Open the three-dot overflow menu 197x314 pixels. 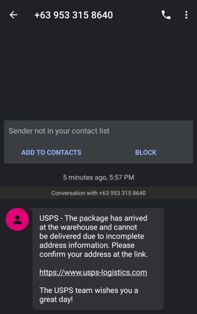pyautogui.click(x=186, y=15)
